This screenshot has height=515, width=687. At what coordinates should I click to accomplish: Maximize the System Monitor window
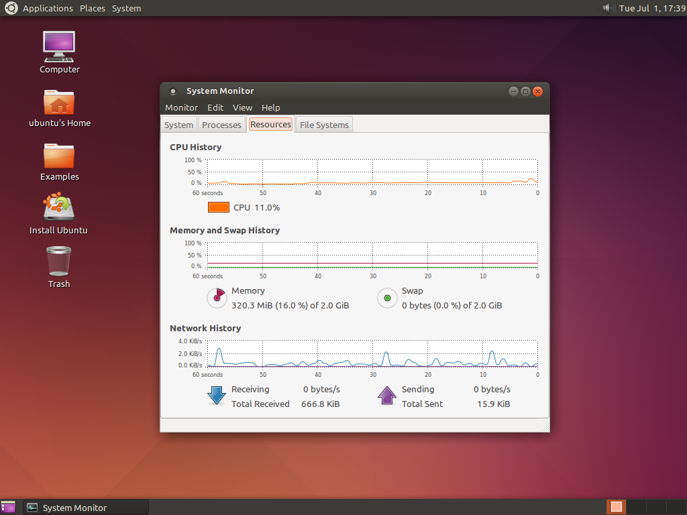pos(525,91)
